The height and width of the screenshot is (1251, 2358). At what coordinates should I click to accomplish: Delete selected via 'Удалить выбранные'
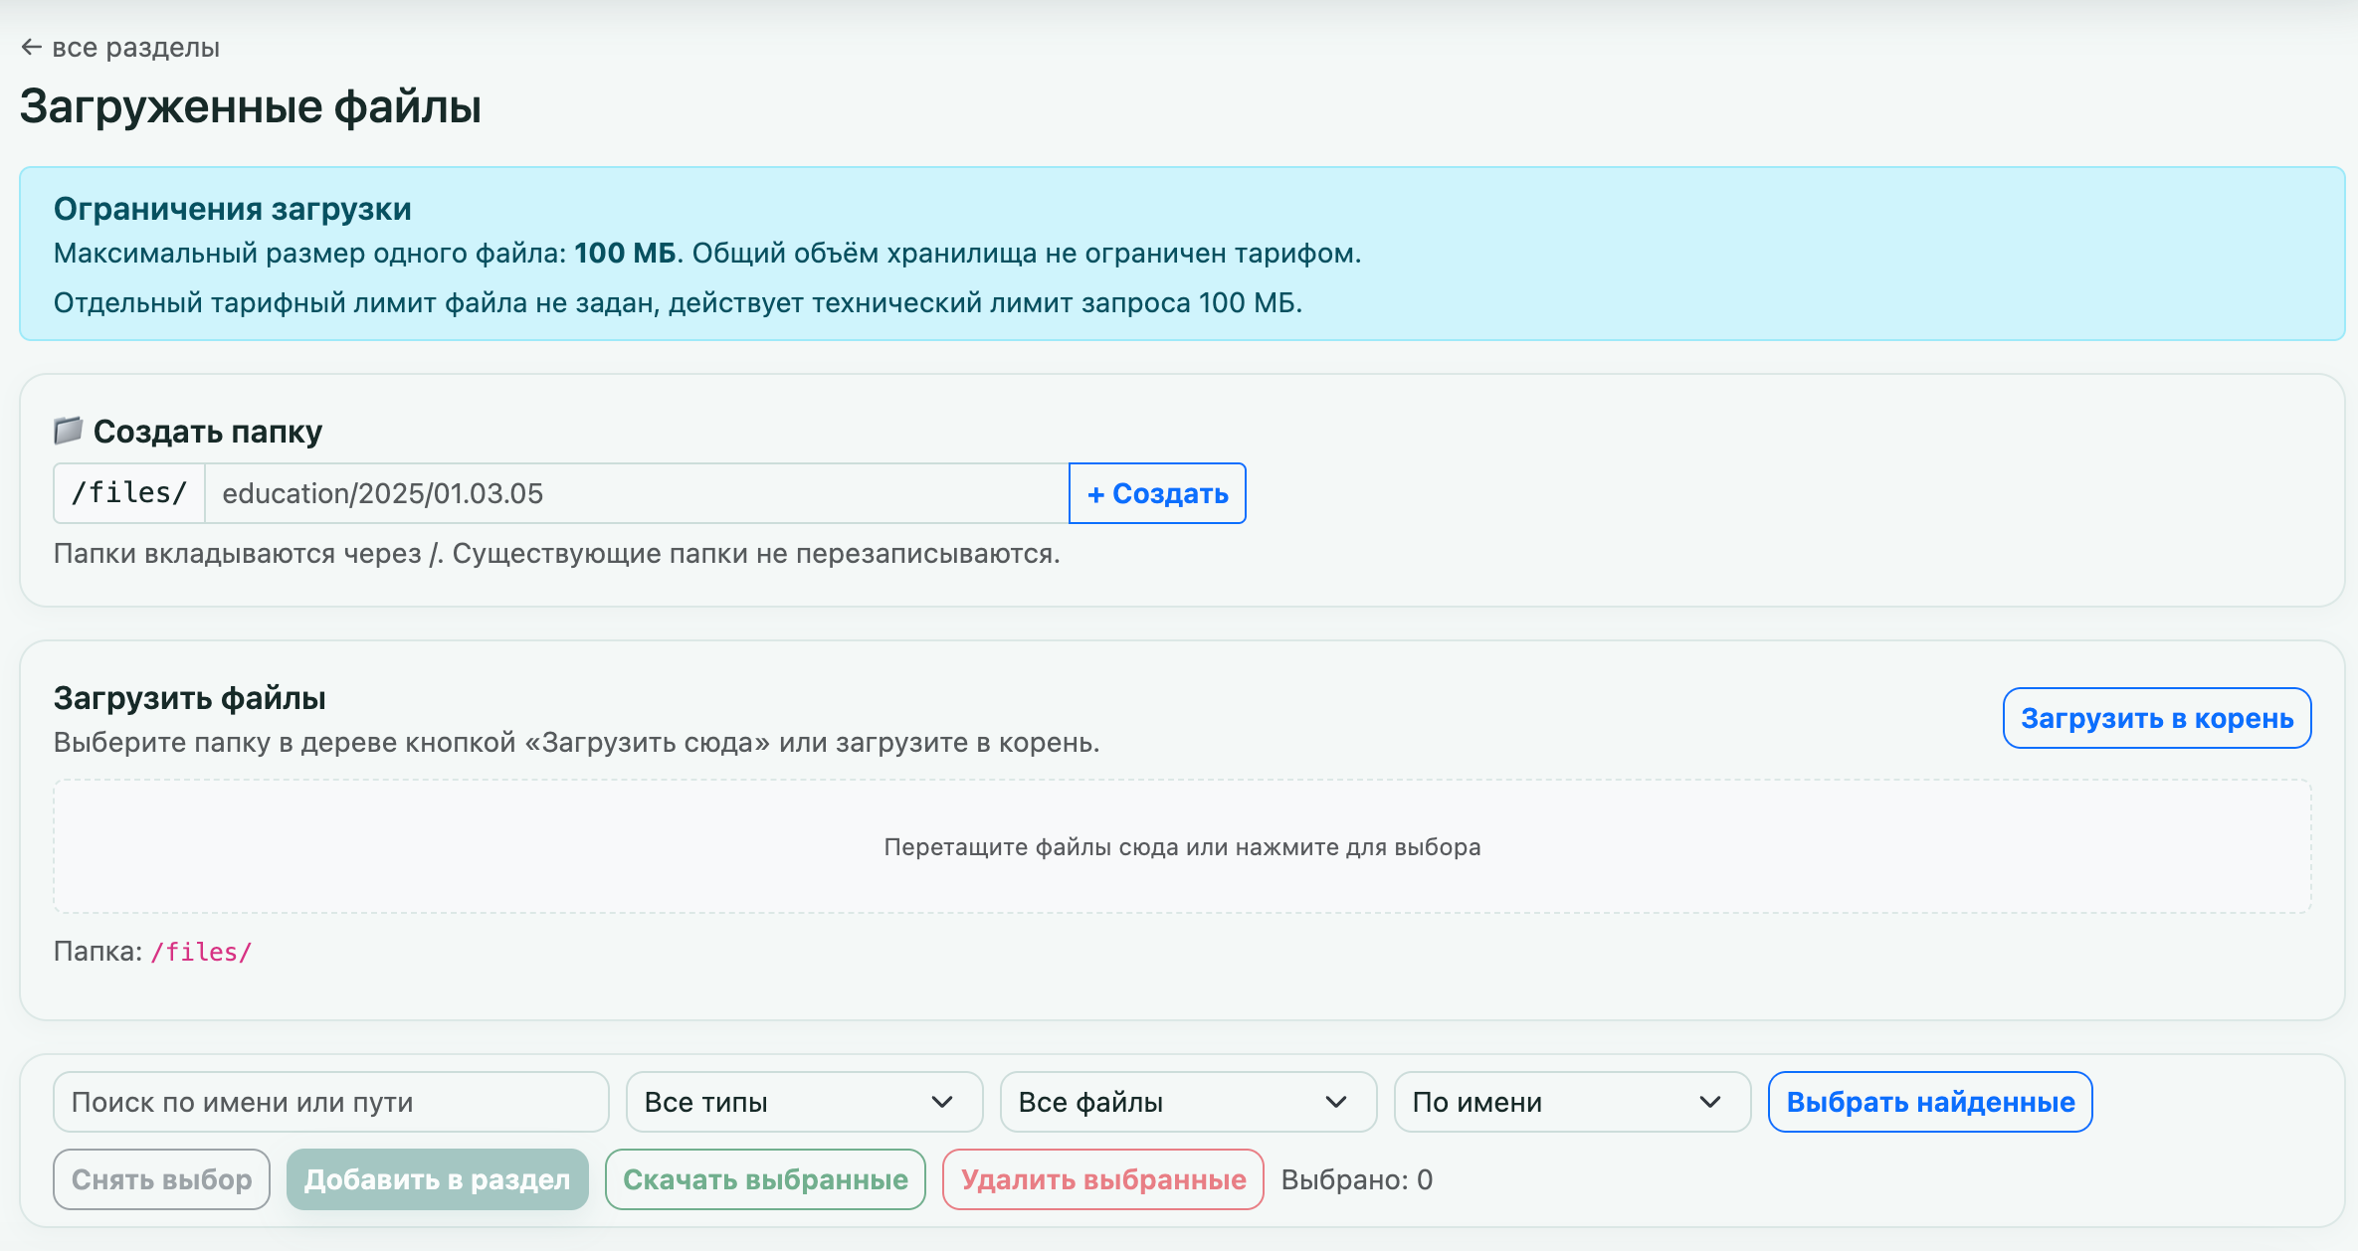pyautogui.click(x=1103, y=1179)
